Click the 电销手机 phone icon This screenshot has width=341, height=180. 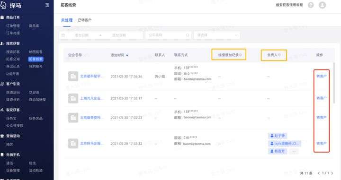coord(2,154)
